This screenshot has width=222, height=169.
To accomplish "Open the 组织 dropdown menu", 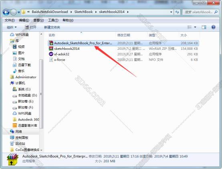I will [12, 27].
